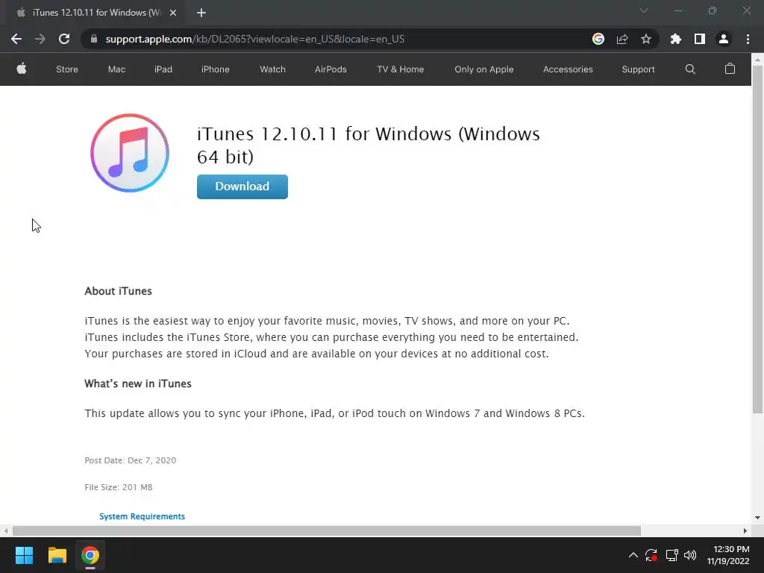Click the Chrome icon in the taskbar

pos(90,555)
